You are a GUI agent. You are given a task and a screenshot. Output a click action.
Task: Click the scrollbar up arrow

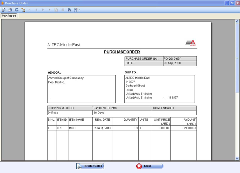237,21
